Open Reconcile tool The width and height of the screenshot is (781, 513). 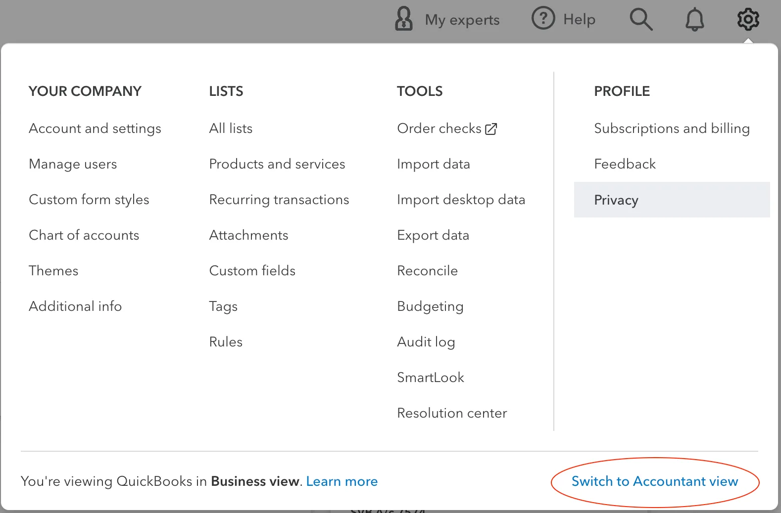coord(428,271)
